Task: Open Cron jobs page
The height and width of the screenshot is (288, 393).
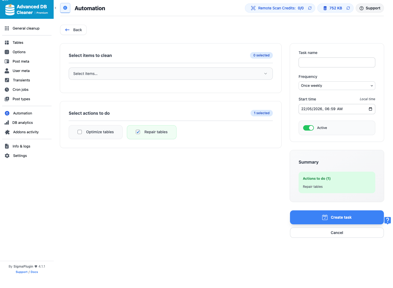Action: coord(20,89)
